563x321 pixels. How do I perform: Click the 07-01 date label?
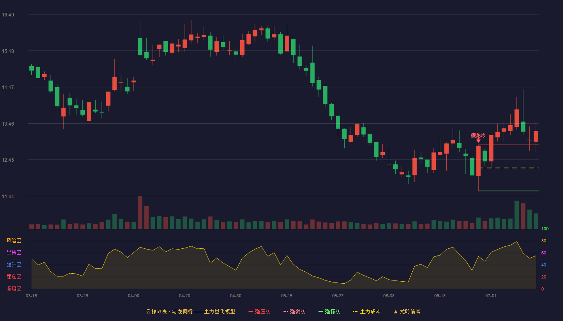click(x=491, y=296)
